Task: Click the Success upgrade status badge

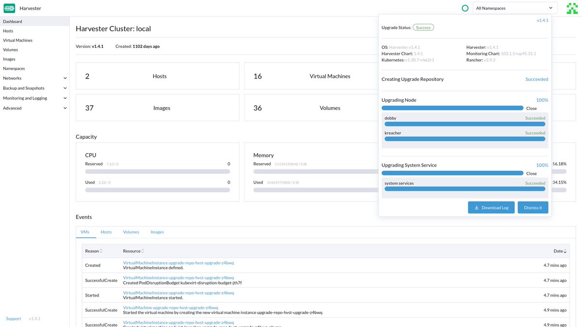Action: [x=423, y=28]
